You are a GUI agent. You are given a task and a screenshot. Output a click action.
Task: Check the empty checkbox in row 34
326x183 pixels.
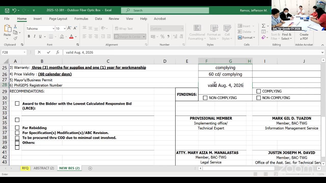(17, 120)
